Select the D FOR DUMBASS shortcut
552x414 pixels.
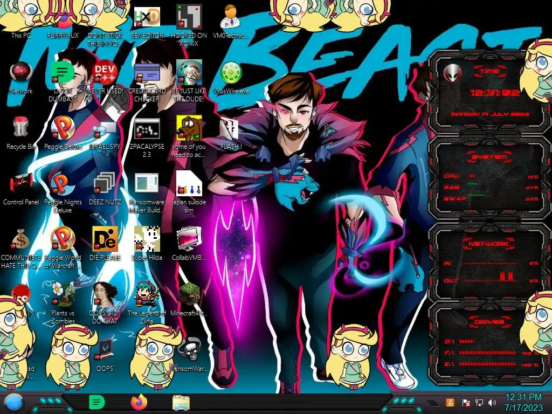point(63,81)
